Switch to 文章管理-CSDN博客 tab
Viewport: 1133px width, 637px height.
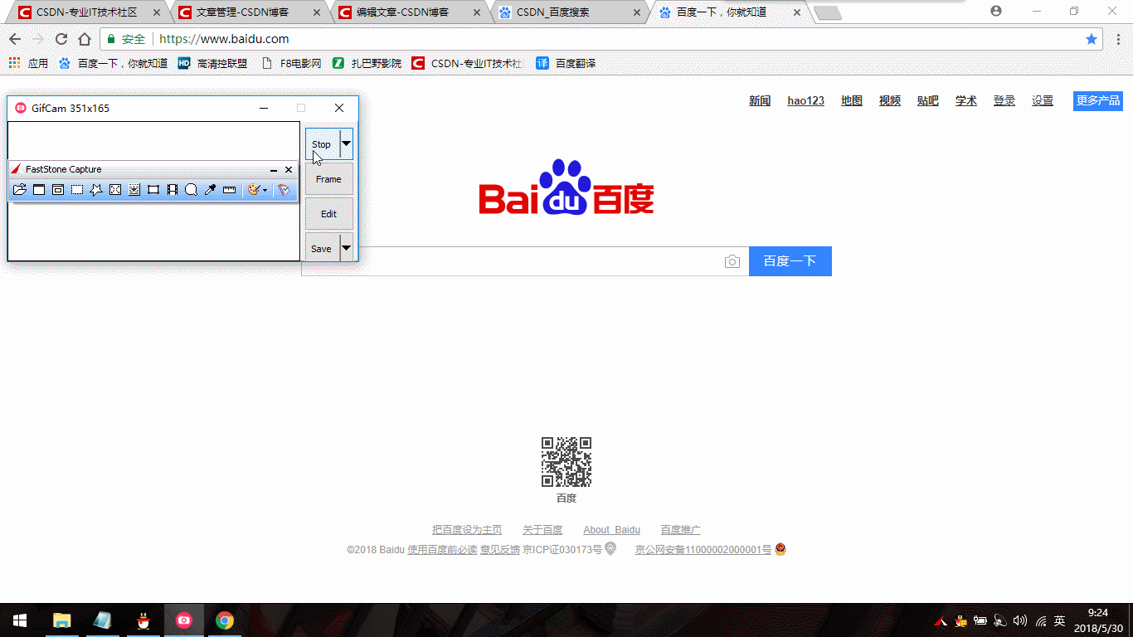pos(249,12)
